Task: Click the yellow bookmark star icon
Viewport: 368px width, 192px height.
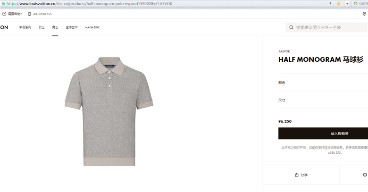Action: click(338, 3)
